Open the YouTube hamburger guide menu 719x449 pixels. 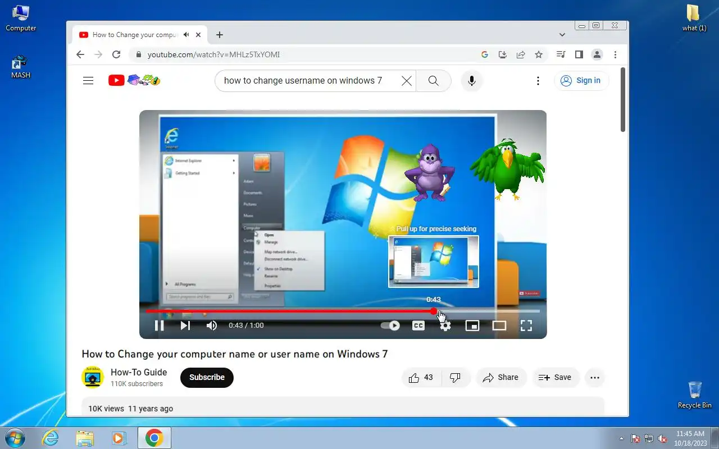tap(88, 80)
